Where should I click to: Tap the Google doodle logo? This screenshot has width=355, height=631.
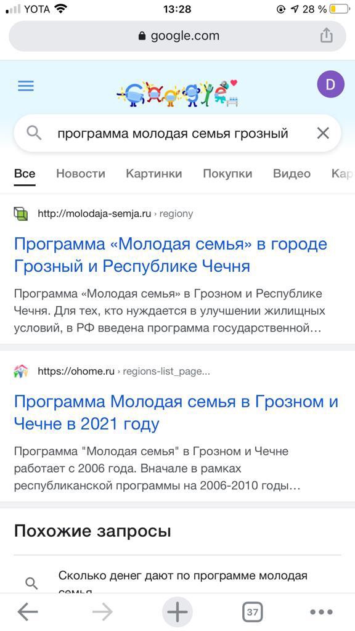[177, 93]
